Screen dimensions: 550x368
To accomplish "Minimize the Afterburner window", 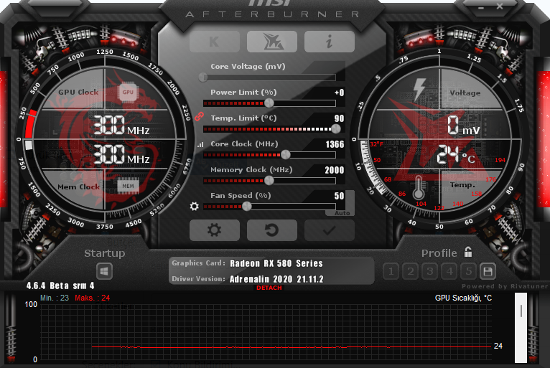I will tap(480, 6).
